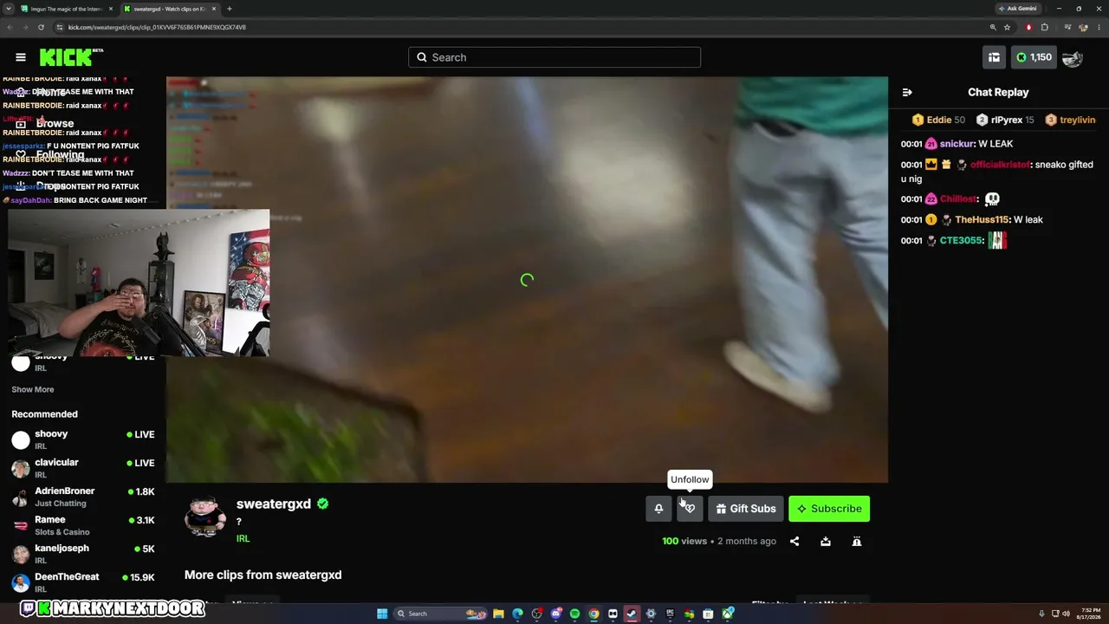This screenshot has height=624, width=1109.
Task: Open kaneljoseph channel in Recommended
Action: tap(83, 554)
